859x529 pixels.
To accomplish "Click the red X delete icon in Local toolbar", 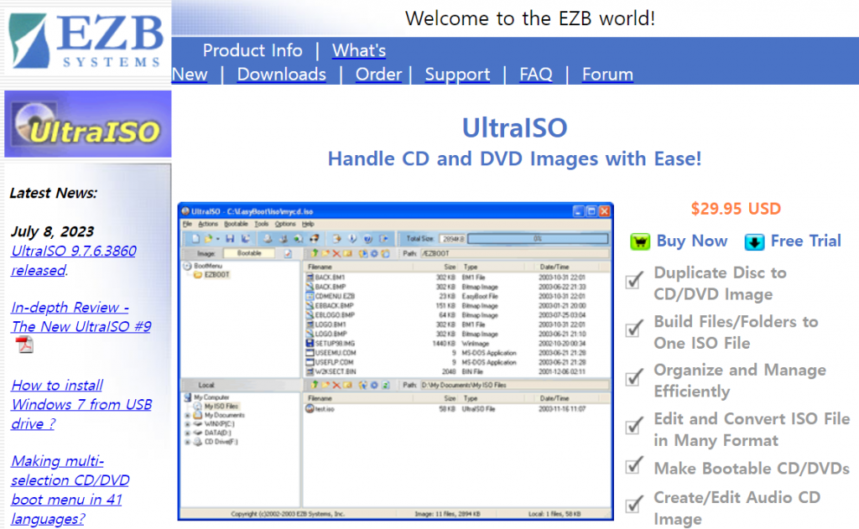I will [336, 385].
